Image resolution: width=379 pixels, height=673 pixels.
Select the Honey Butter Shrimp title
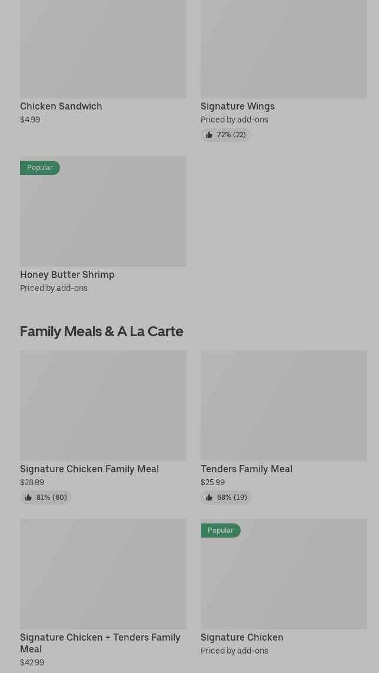click(67, 274)
